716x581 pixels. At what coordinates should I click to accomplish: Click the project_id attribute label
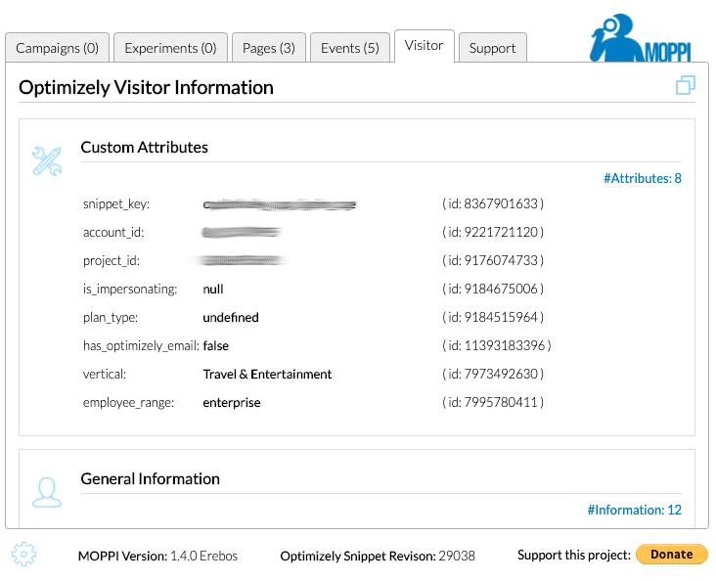tap(112, 260)
